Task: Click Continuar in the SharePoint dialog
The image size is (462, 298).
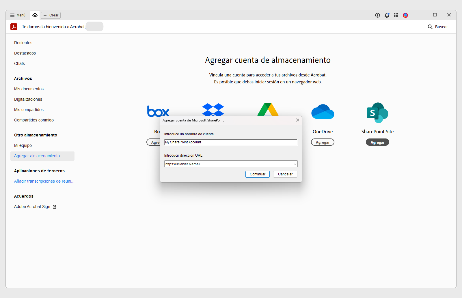Action: [x=257, y=174]
